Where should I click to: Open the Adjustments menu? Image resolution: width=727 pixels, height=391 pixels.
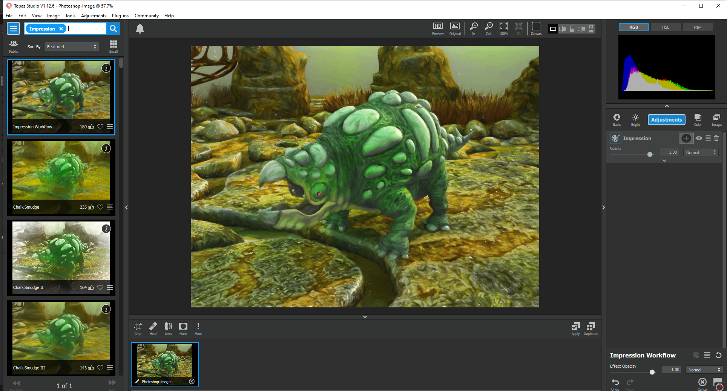(x=94, y=16)
